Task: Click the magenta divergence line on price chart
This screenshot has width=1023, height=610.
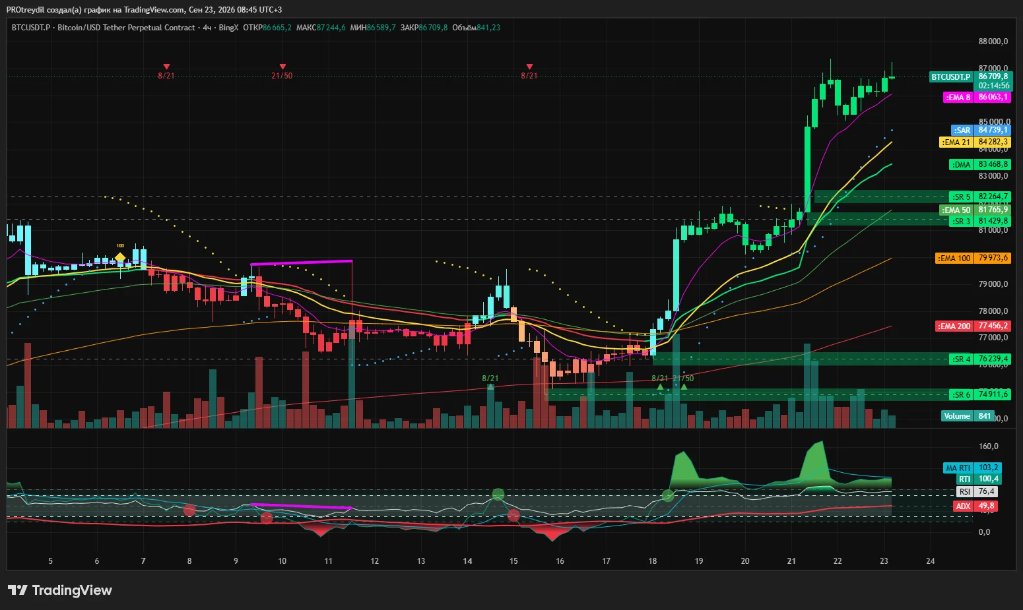Action: click(301, 262)
